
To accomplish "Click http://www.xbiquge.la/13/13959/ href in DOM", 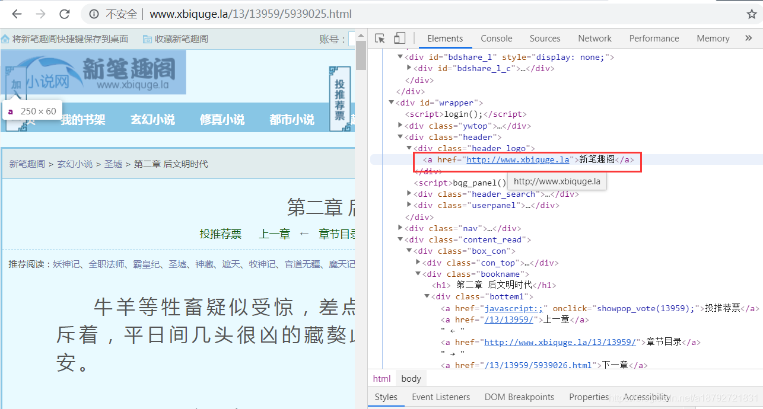I will pyautogui.click(x=561, y=342).
